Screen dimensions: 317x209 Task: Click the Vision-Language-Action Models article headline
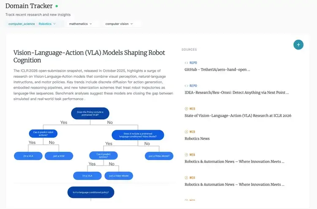click(x=89, y=56)
